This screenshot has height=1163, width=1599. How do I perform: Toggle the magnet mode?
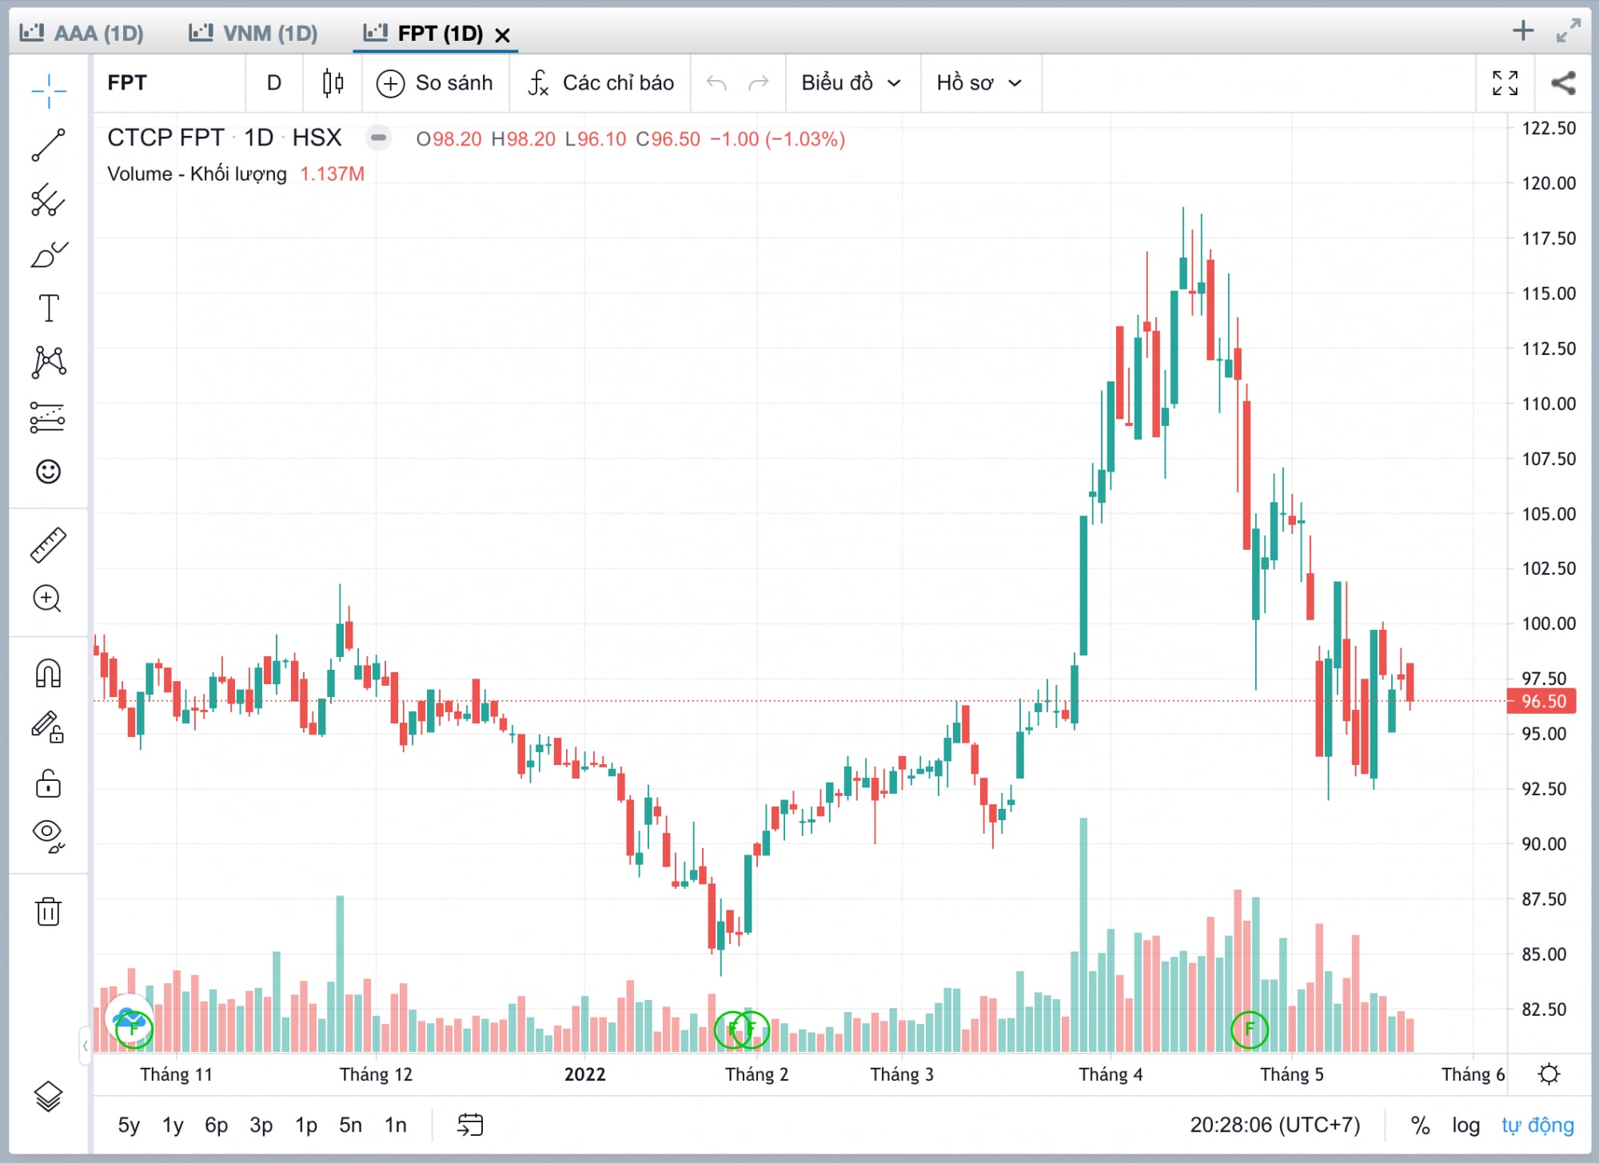tap(49, 673)
